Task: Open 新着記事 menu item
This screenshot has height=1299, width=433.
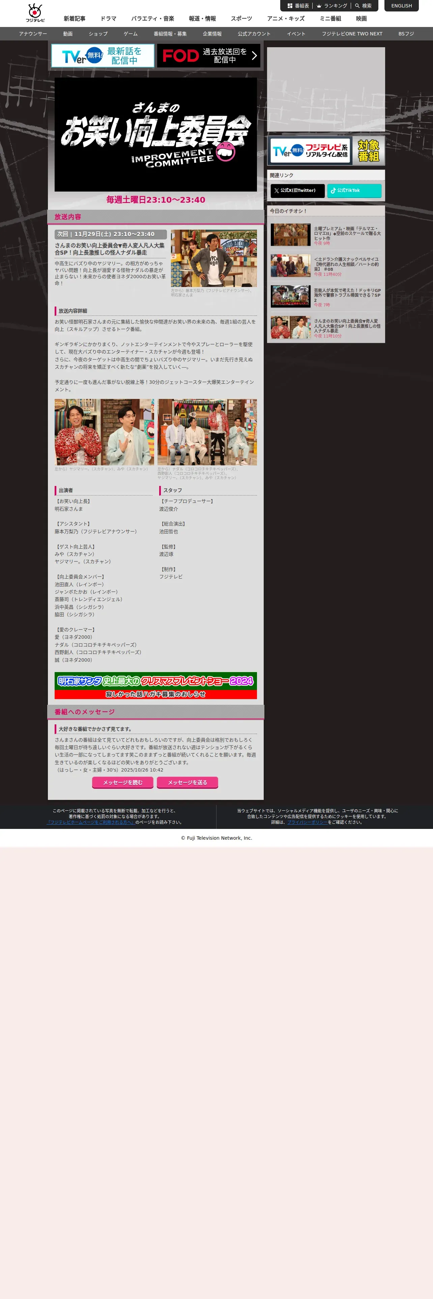Action: 75,19
